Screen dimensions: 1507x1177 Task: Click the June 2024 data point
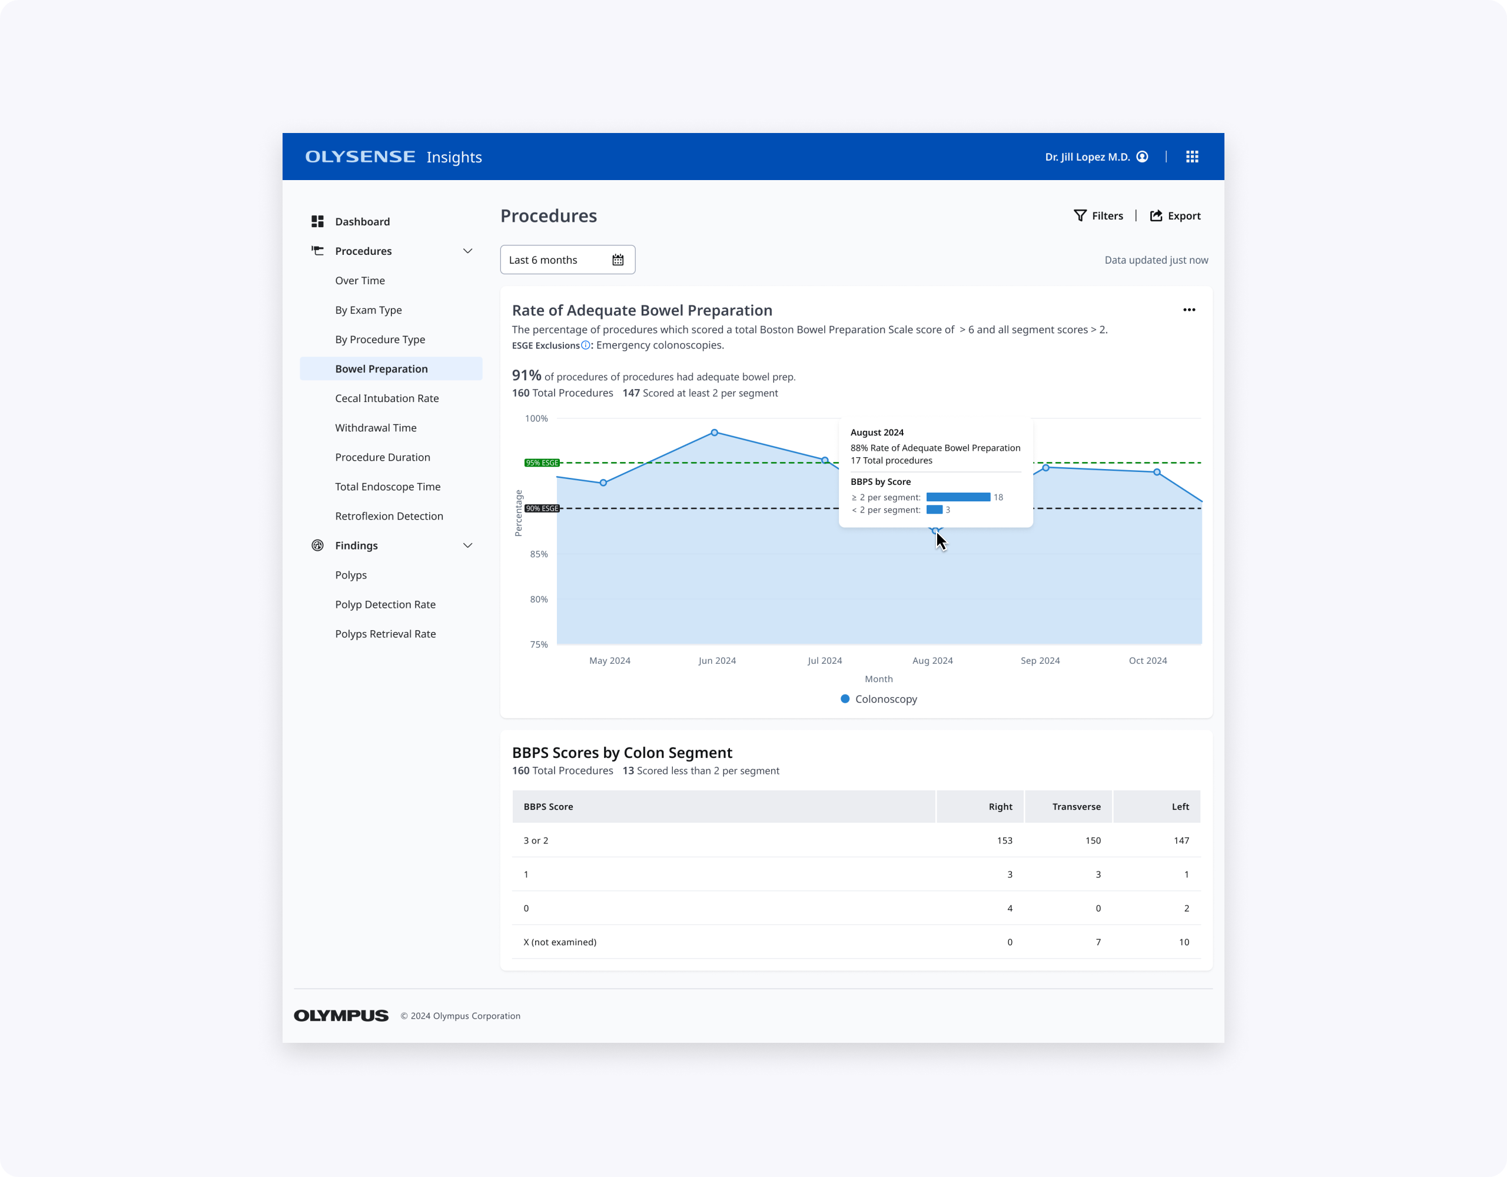pyautogui.click(x=714, y=433)
